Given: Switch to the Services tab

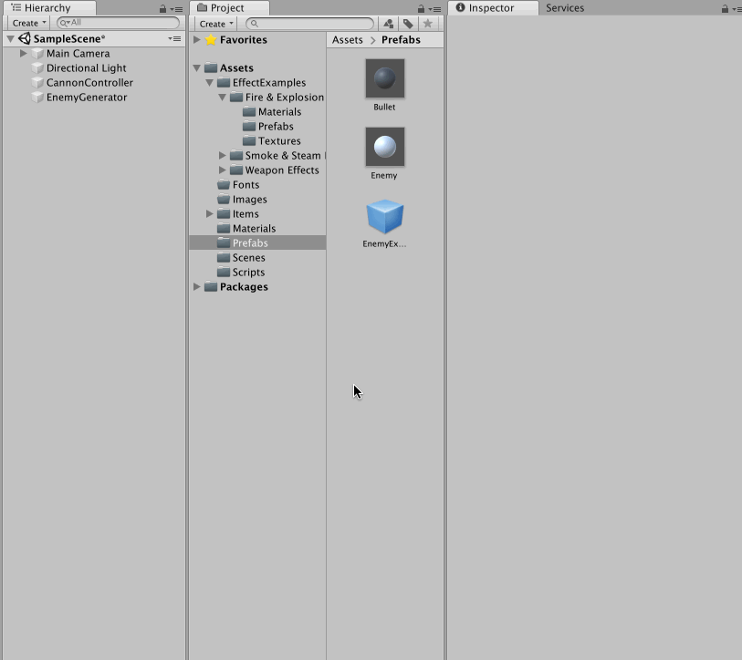Looking at the screenshot, I should click(564, 7).
